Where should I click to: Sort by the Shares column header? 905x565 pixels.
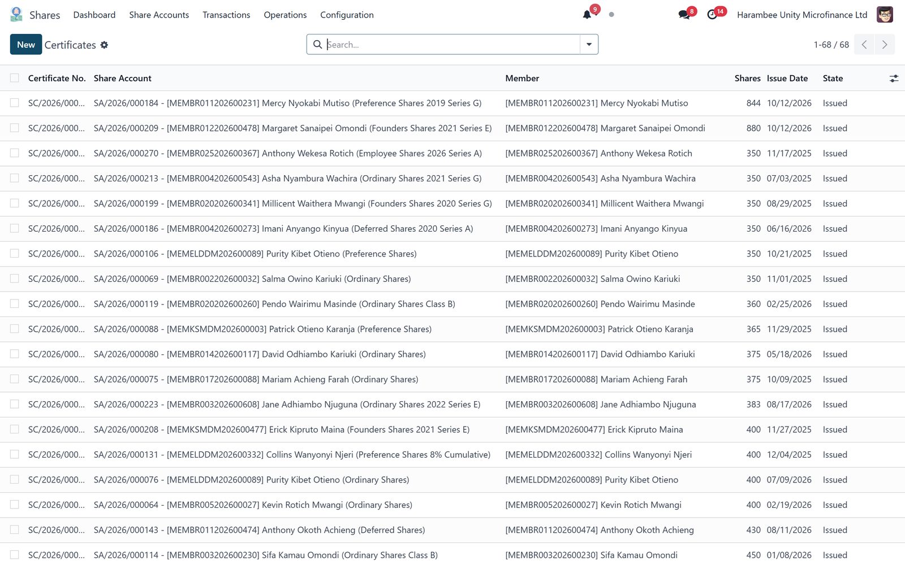[x=747, y=79]
